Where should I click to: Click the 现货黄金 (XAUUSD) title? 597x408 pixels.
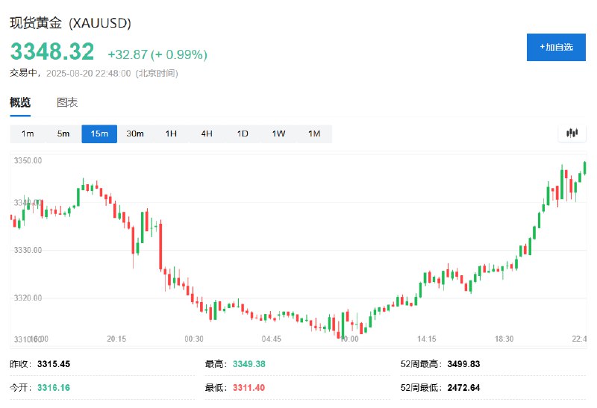tap(70, 23)
